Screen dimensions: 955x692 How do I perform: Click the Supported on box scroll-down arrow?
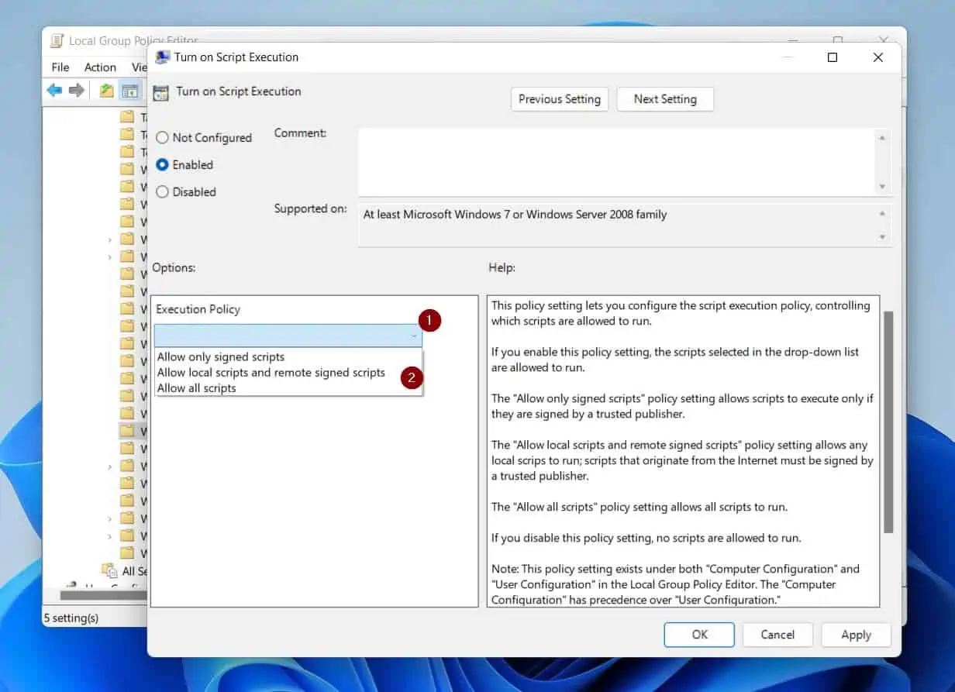882,237
